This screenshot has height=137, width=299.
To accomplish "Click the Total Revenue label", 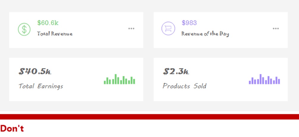I will (55, 34).
